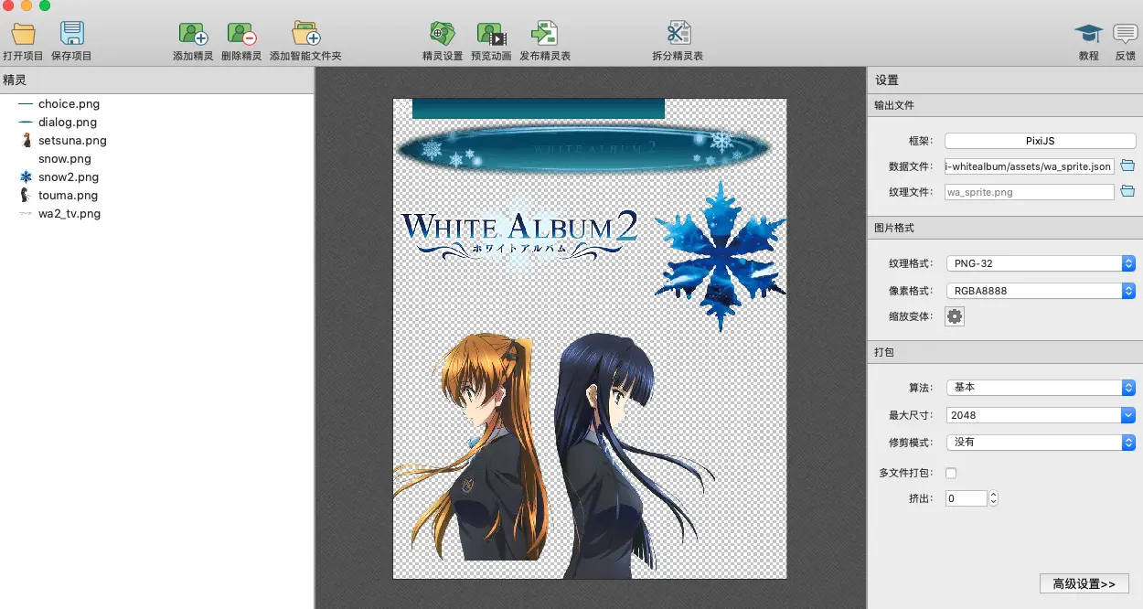Click the orange-haired character sprite
Screen dimensions: 1143x609
(x=474, y=448)
